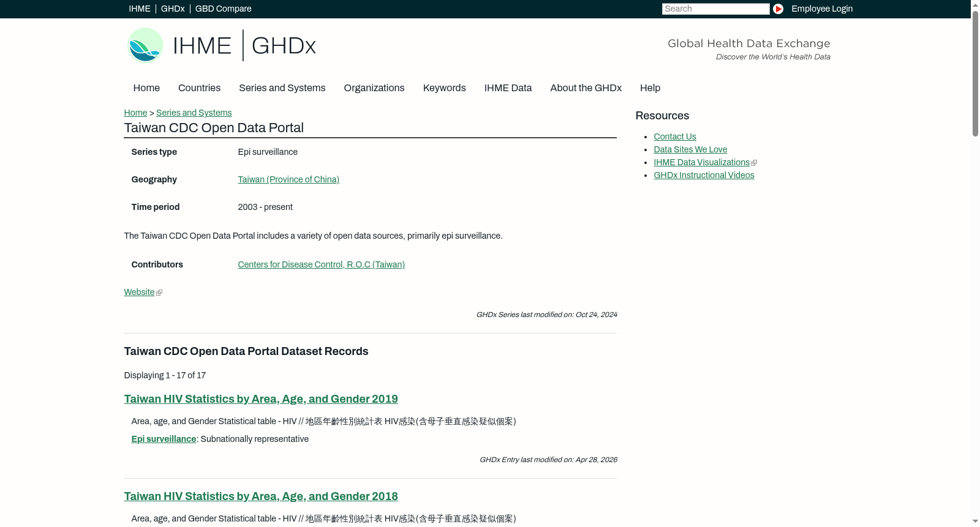Open the Website link
The height and width of the screenshot is (527, 980).
[x=139, y=292]
